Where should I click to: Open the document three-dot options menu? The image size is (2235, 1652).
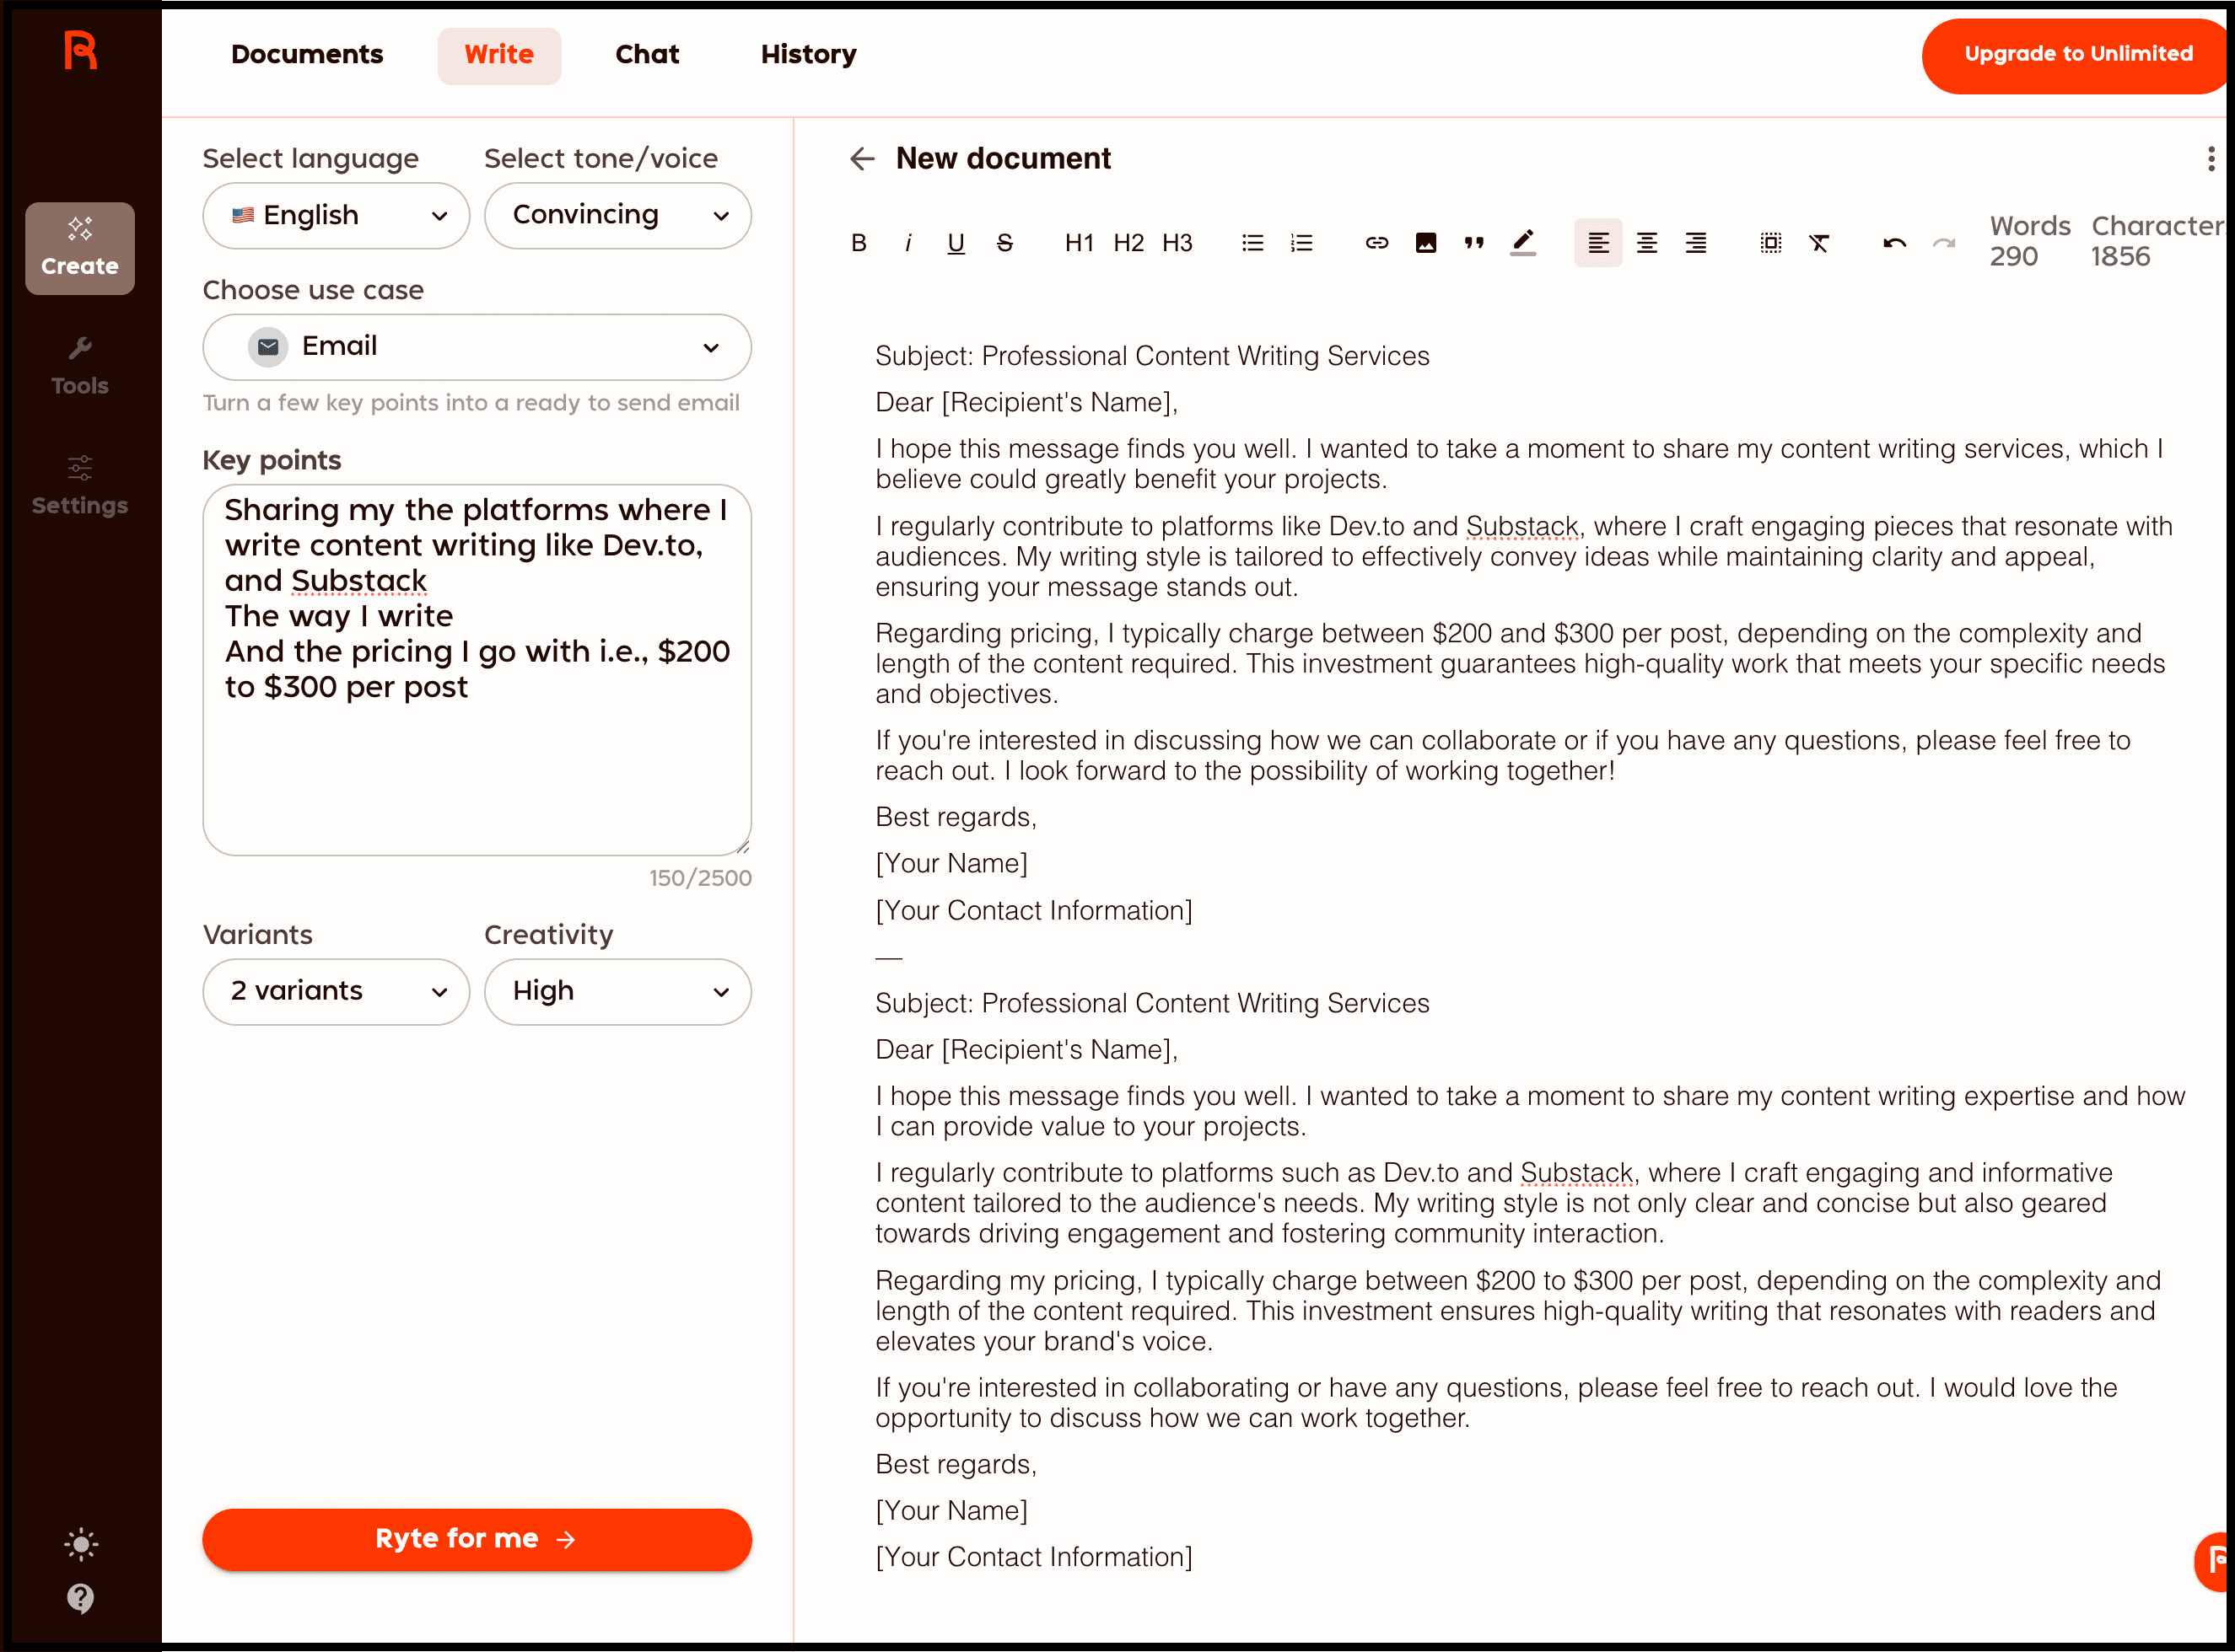point(2210,158)
